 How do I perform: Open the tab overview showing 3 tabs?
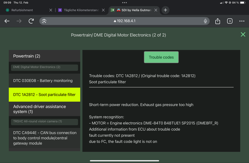click(x=230, y=21)
